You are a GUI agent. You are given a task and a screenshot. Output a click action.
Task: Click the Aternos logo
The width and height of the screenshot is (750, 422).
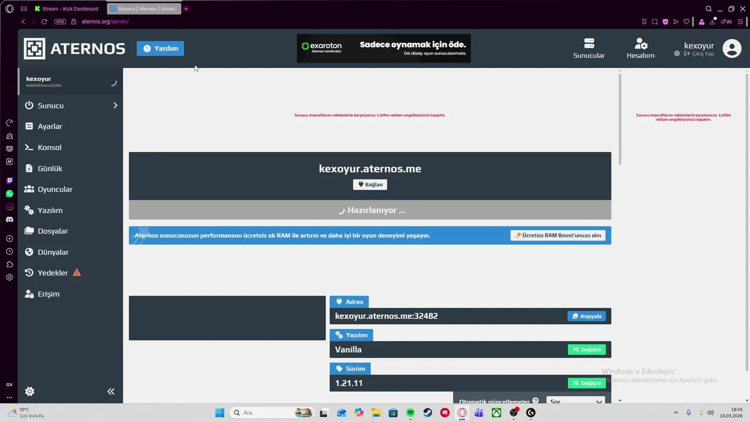click(74, 49)
